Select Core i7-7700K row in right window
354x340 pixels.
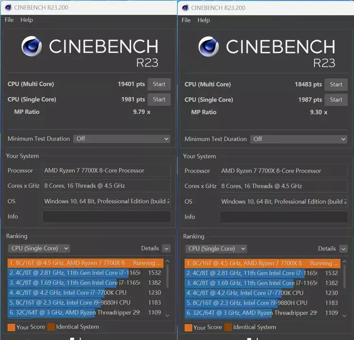[262, 293]
